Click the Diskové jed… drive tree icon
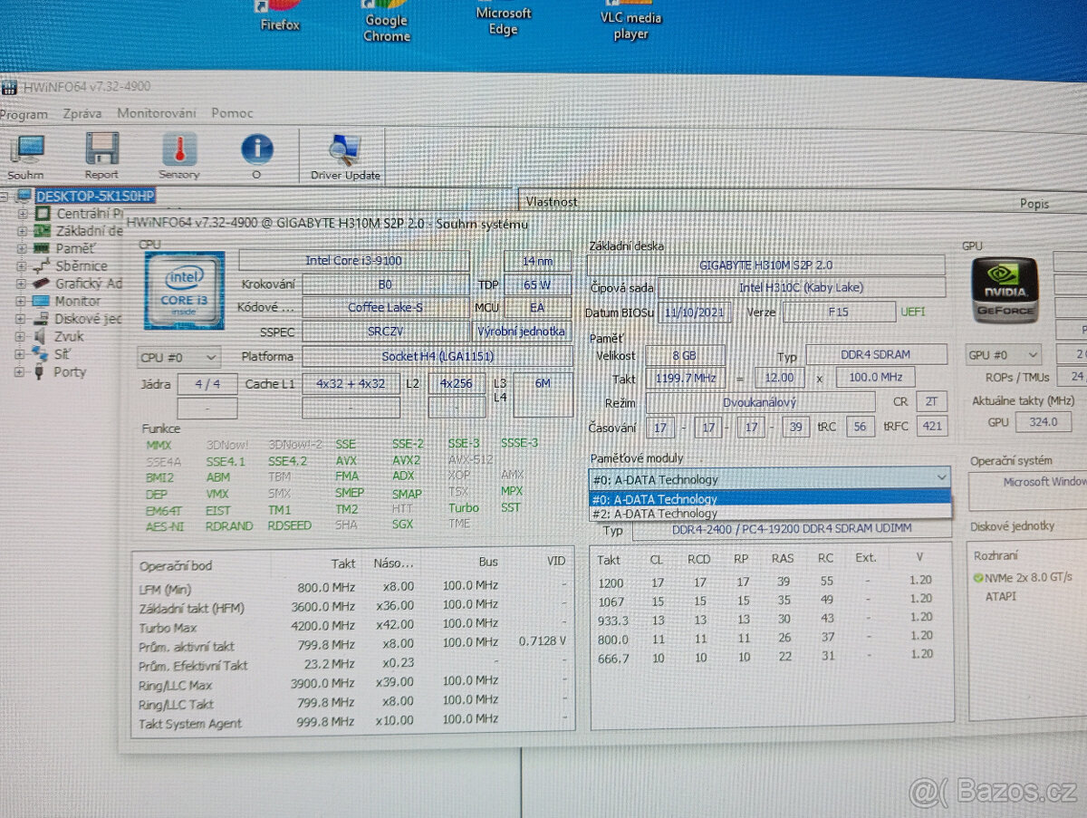Viewport: 1087px width, 818px height. click(x=42, y=319)
